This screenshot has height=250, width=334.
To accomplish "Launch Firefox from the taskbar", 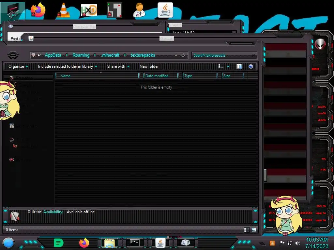I will [x=84, y=243].
